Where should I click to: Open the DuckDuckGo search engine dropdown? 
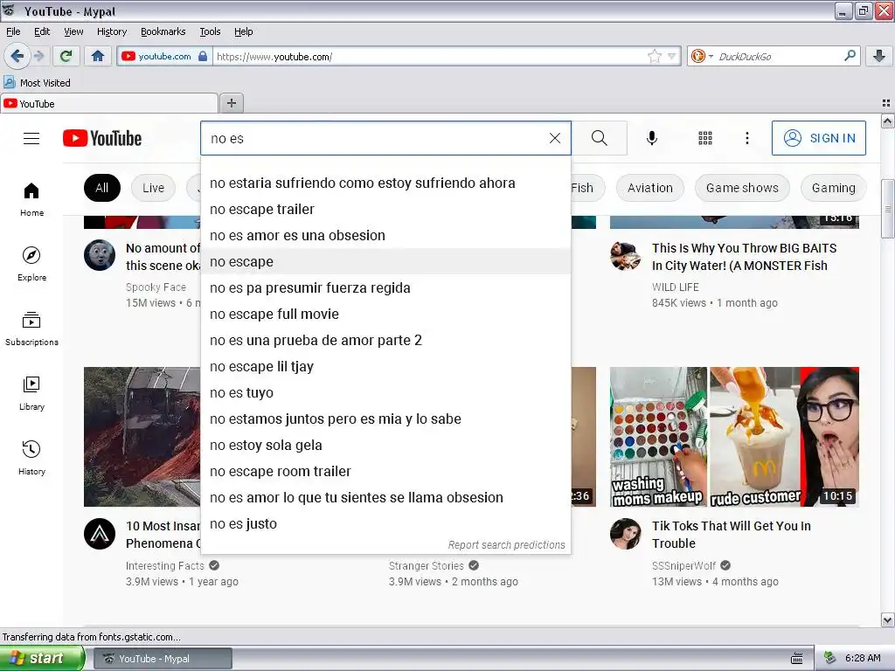[702, 56]
